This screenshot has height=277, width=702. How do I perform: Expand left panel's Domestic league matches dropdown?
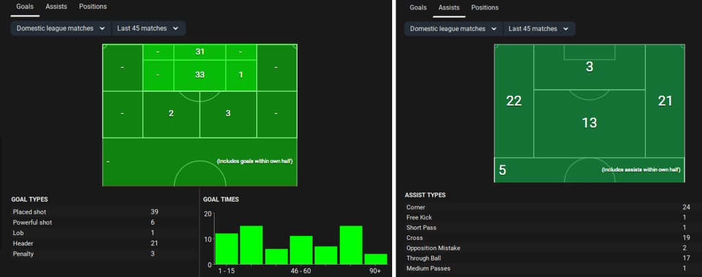pyautogui.click(x=61, y=28)
